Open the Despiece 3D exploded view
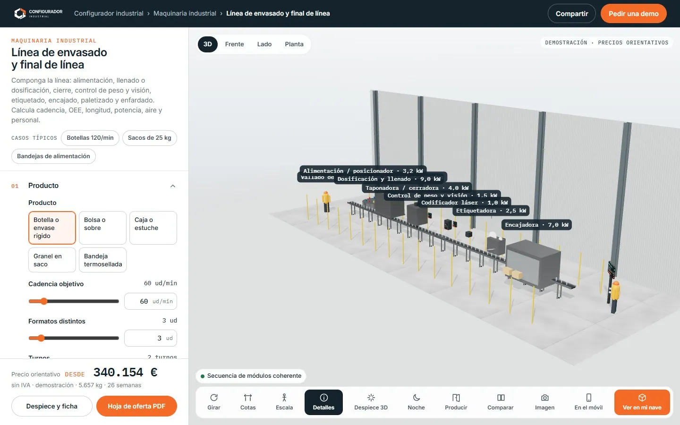Viewport: 680px width, 425px height. point(371,402)
